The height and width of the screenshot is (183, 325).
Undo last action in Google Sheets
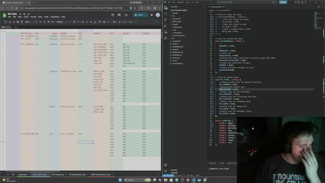coord(10,22)
